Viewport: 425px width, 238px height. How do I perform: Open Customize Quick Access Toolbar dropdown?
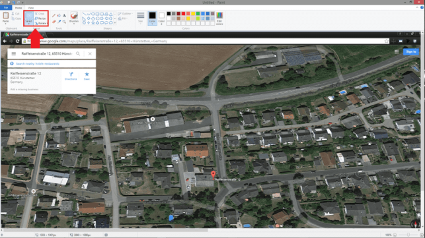[22, 3]
